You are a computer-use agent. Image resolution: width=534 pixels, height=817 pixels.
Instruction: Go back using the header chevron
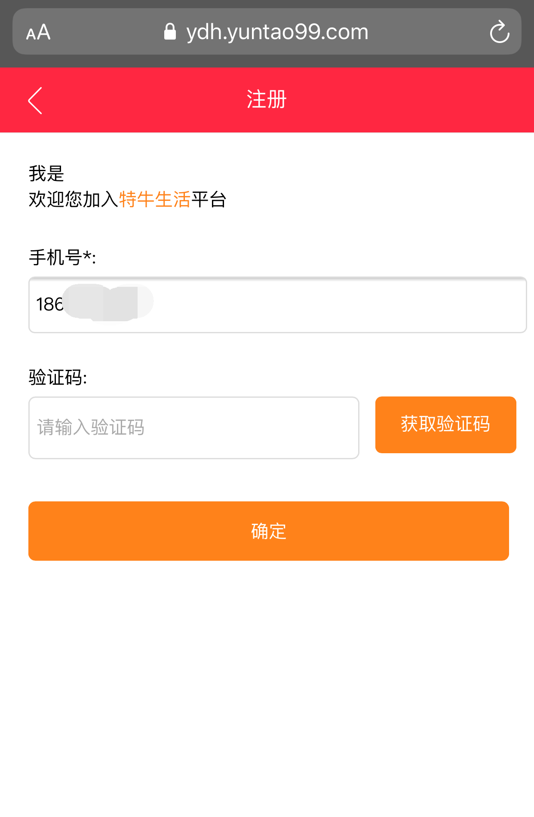[x=35, y=101]
